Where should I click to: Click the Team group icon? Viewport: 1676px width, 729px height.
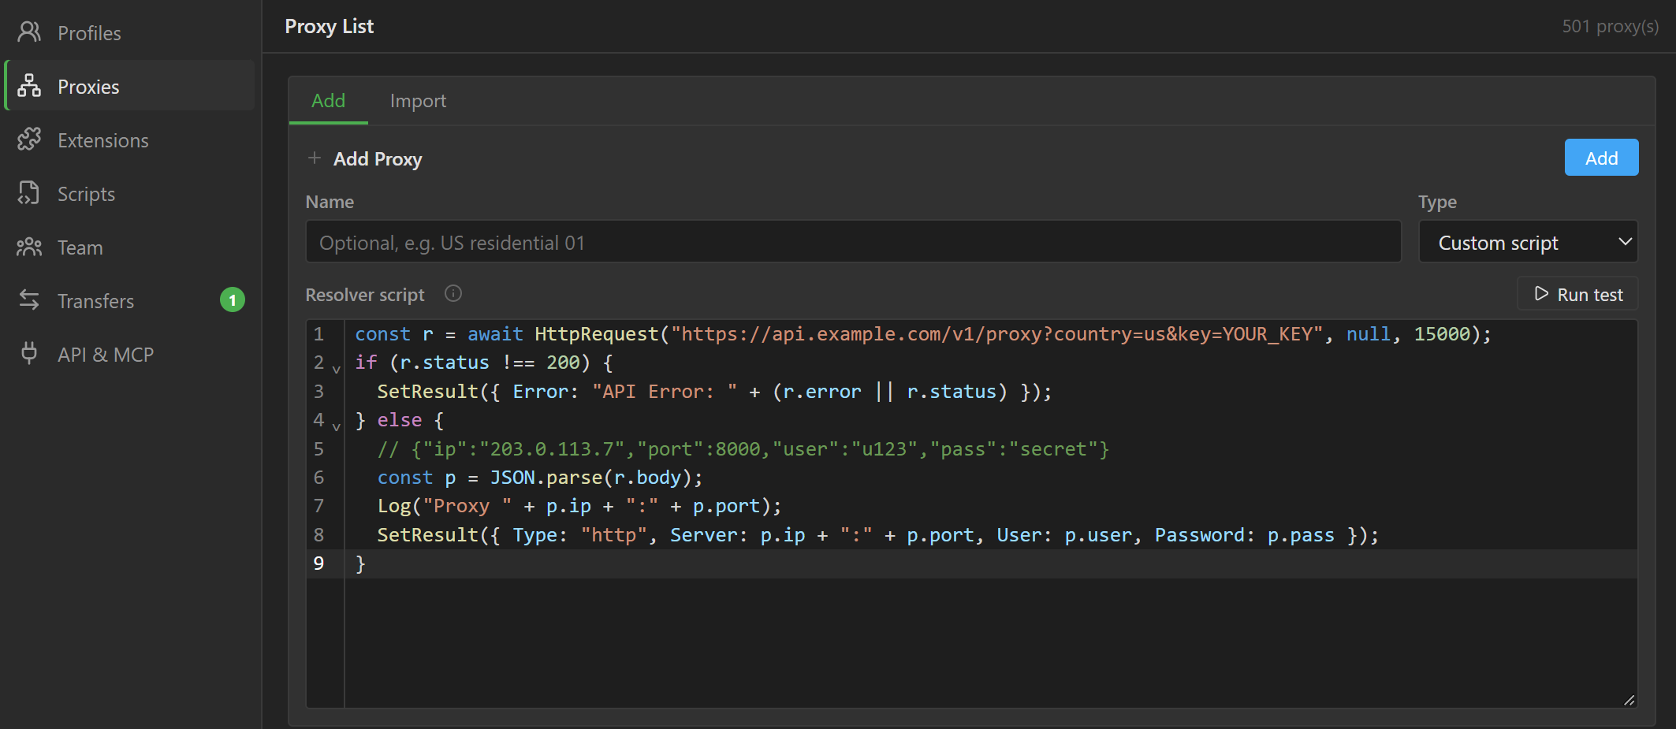point(29,247)
